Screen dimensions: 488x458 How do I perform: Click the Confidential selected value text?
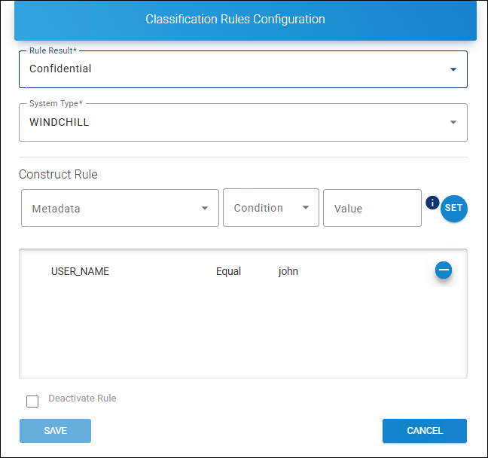(60, 69)
